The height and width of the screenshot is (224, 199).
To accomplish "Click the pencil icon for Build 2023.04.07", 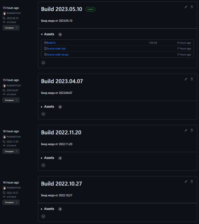I will tap(186, 79).
